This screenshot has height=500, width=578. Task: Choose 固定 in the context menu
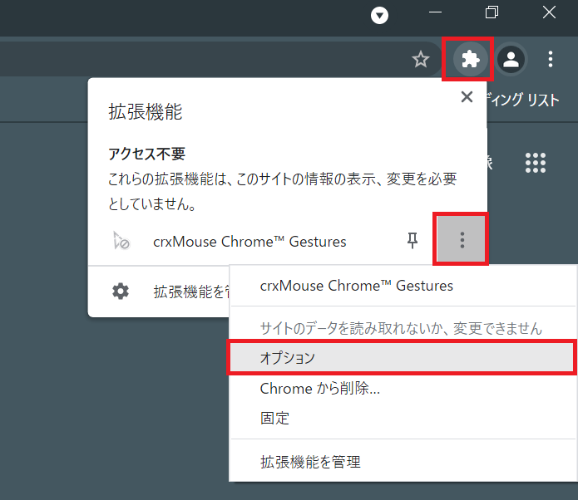(403, 419)
